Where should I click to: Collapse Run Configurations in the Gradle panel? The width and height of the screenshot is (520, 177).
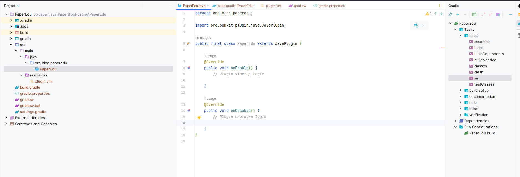[455, 127]
